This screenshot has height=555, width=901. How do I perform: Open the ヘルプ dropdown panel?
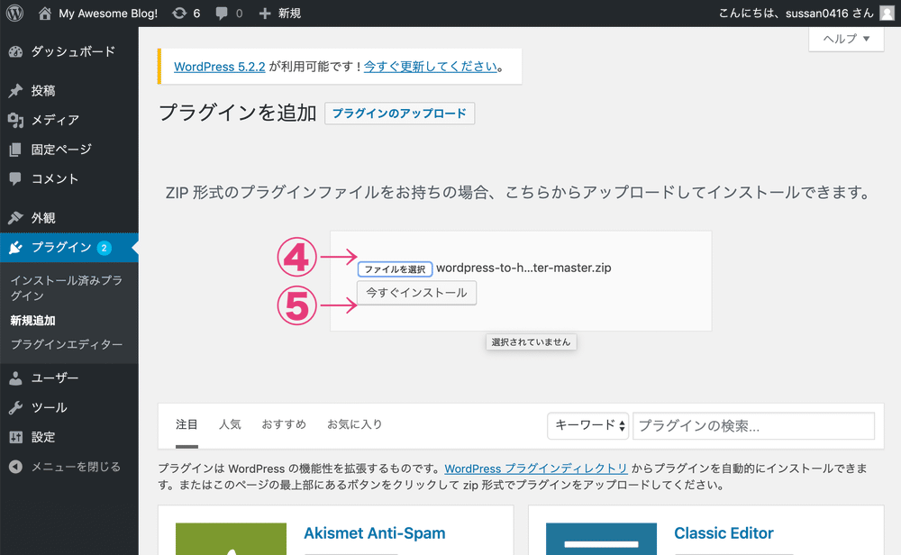tap(845, 39)
